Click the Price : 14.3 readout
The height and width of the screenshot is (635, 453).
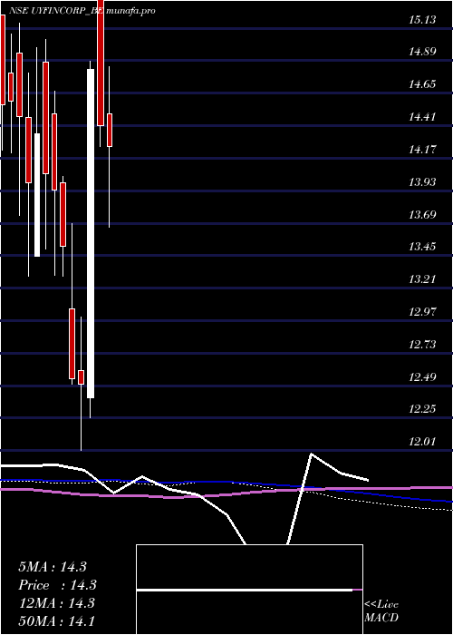click(57, 585)
